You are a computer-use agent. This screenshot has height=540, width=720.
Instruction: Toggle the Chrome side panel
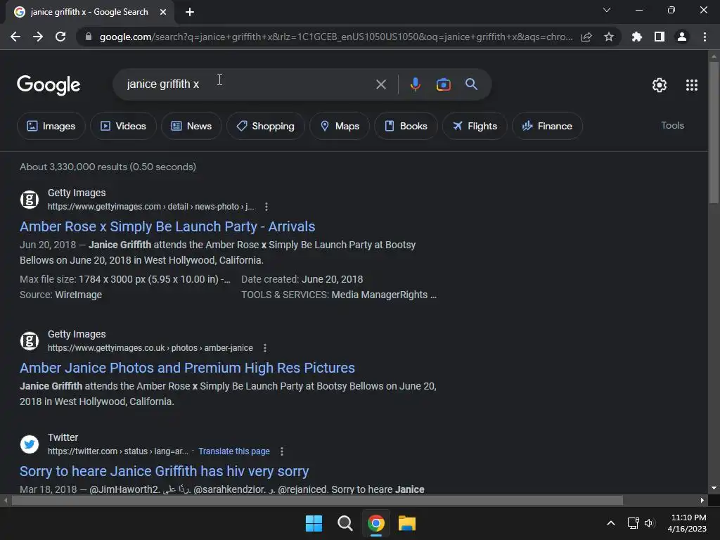pos(660,37)
